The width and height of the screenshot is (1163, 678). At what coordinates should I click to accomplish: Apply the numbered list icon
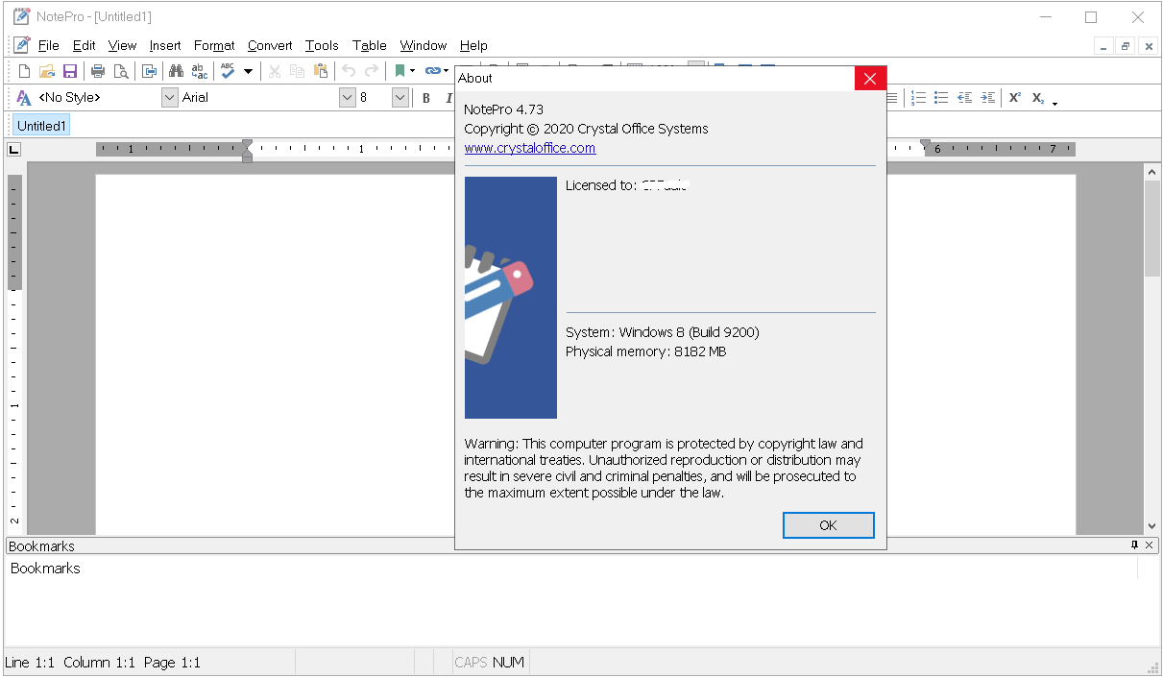click(919, 97)
